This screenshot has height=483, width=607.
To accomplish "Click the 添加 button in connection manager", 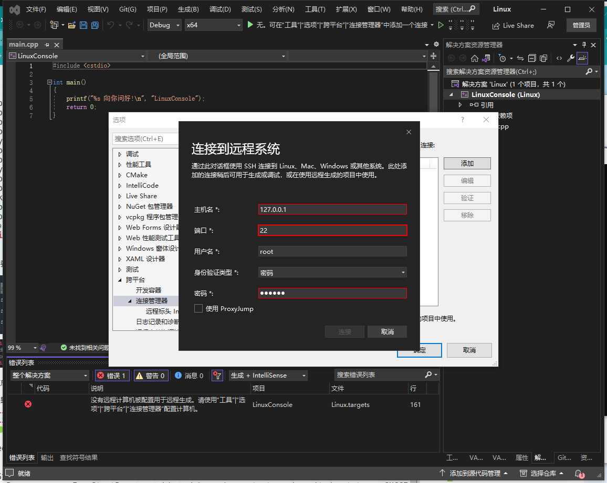I will [467, 164].
